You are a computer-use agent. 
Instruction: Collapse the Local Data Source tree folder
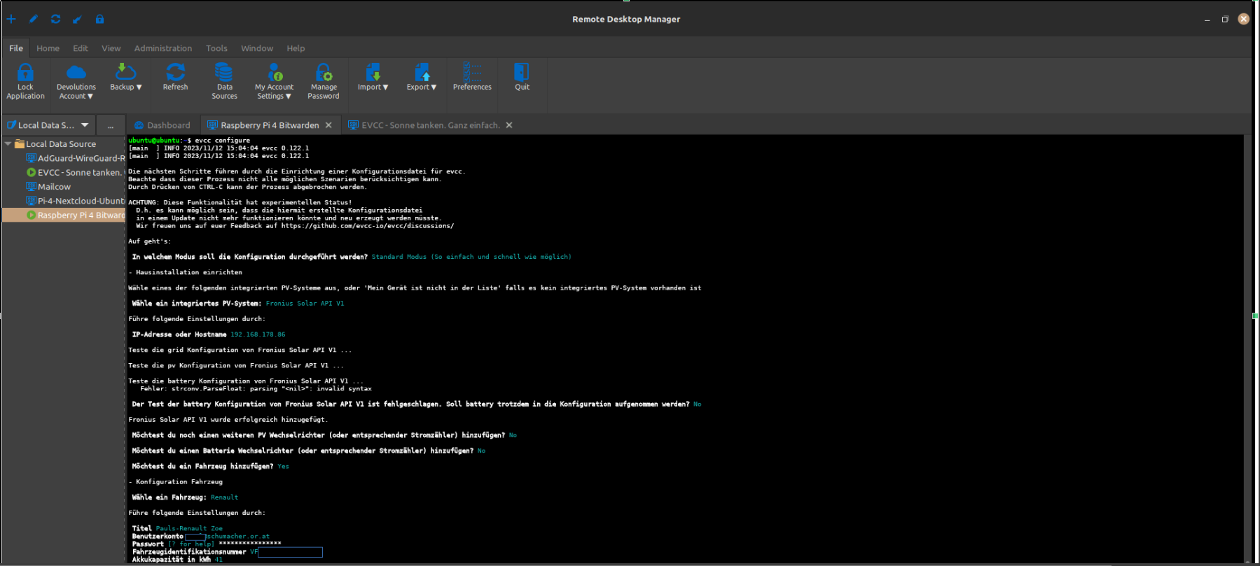(8, 144)
